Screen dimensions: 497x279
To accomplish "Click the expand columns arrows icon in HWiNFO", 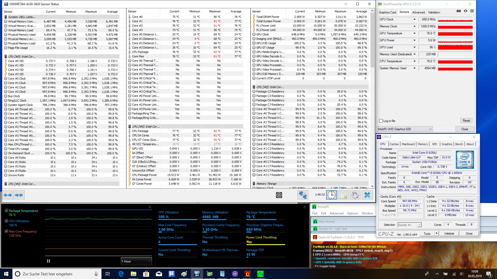I will click(8, 195).
